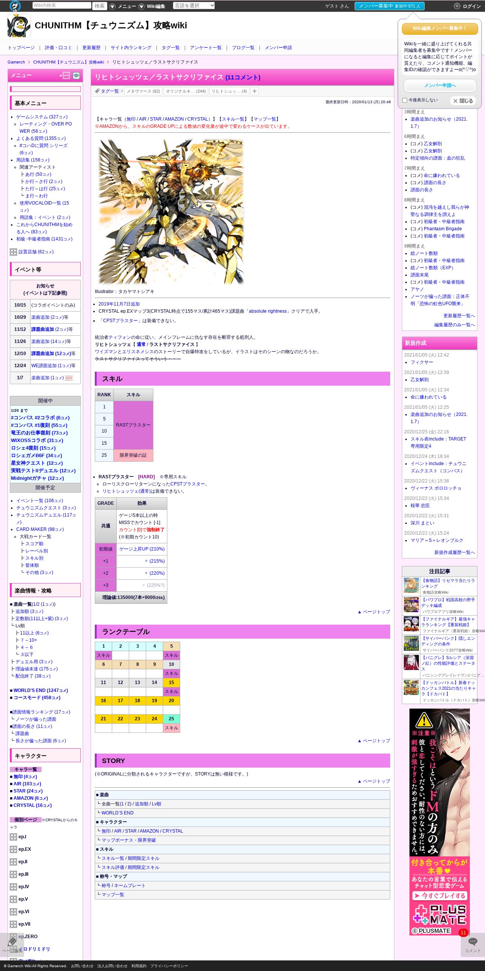The image size is (485, 971).
Task: Click the plus icon to add a tag
Action: pos(255,91)
